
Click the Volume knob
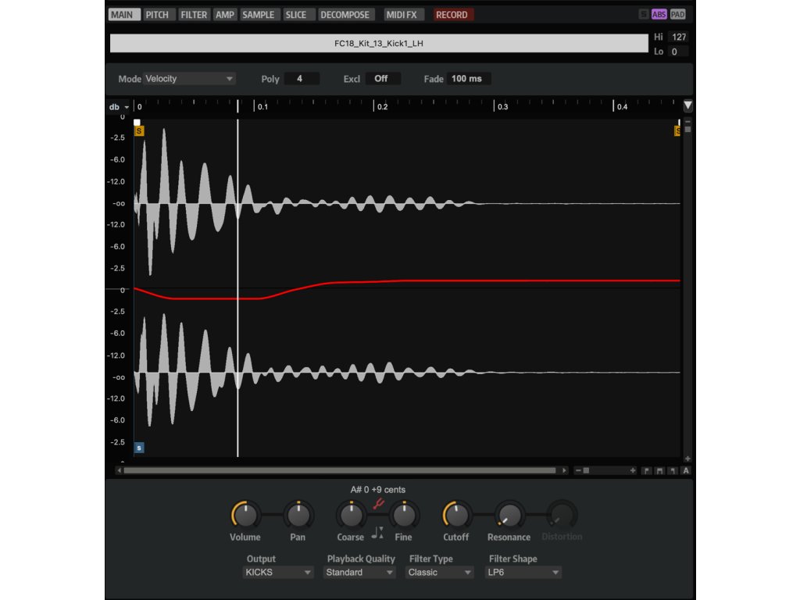tap(245, 514)
